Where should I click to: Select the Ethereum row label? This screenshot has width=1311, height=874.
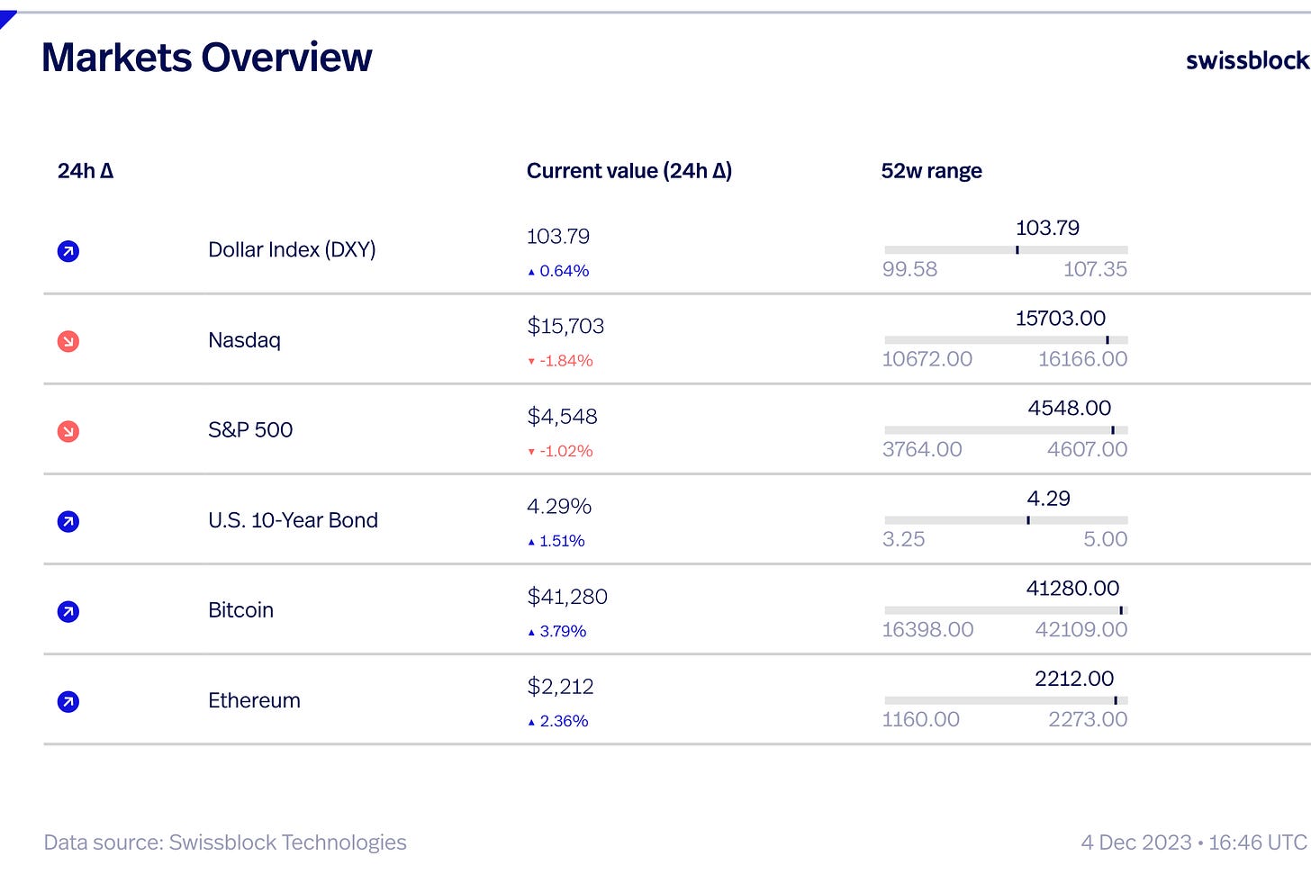tap(254, 700)
